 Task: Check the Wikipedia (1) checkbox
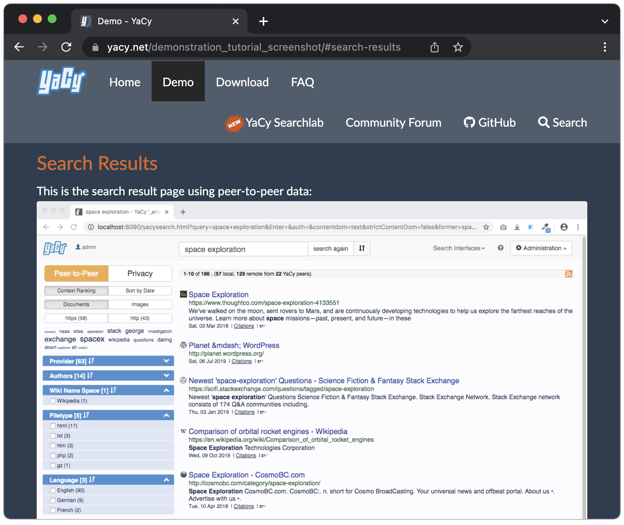coord(53,401)
